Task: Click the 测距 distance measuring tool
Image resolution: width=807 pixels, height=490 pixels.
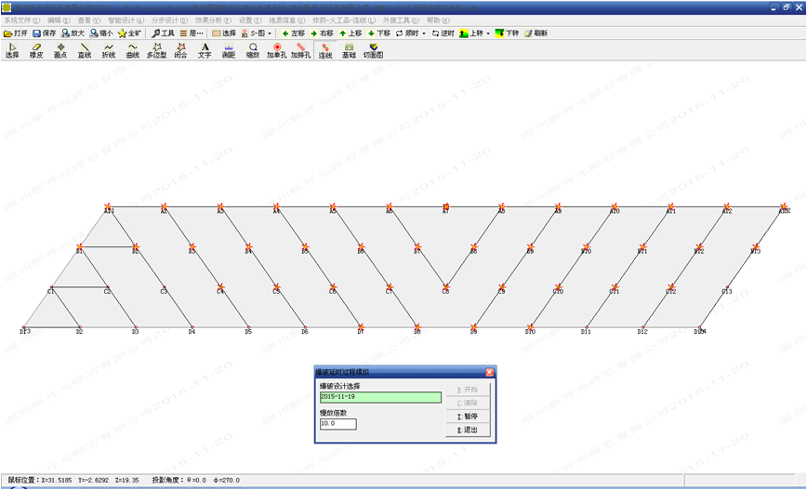Action: coord(229,49)
